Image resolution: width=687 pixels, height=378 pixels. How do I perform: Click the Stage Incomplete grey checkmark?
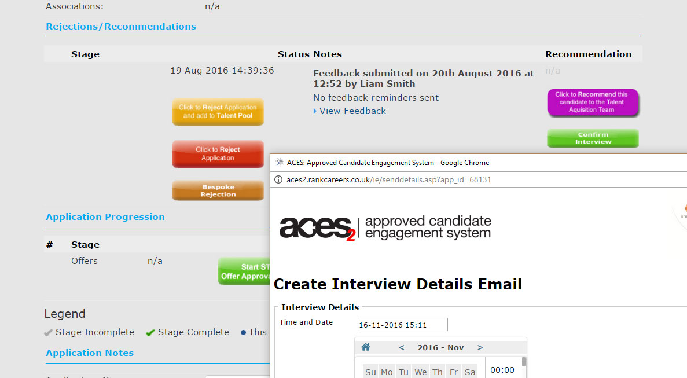[x=49, y=333]
